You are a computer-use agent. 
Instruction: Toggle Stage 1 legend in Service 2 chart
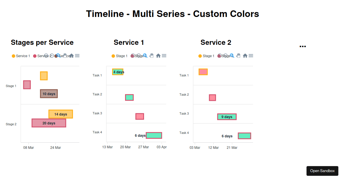pos(206,56)
